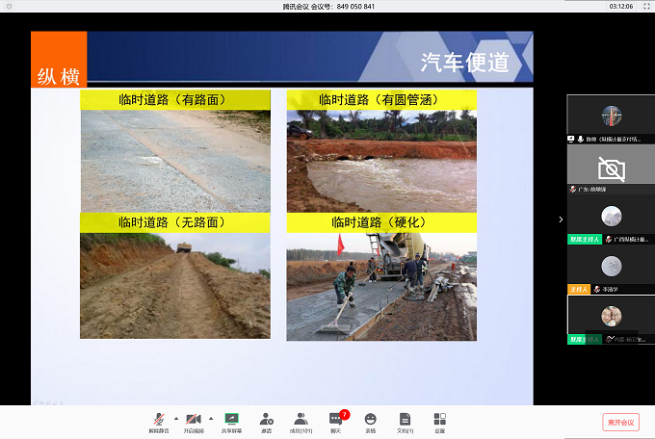Click meeting number 849 050 841 title
Viewport: 655px width, 439px height.
328,7
